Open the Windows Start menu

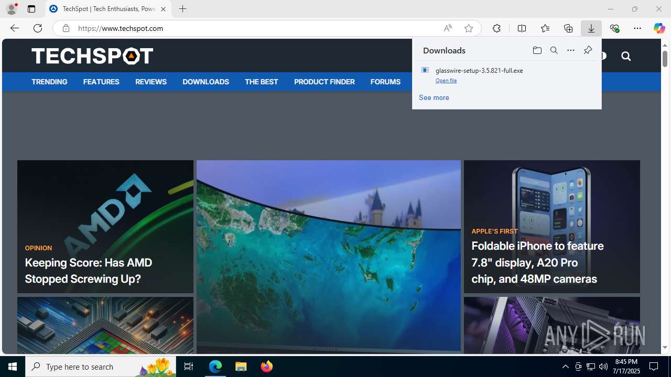[13, 367]
